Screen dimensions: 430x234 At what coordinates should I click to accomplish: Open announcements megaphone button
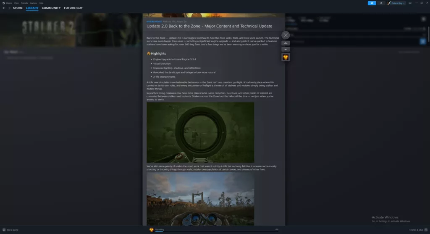(372, 3)
